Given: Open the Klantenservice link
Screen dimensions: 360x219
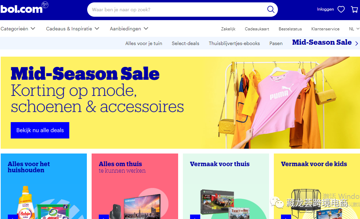Looking at the screenshot, I should 325,29.
